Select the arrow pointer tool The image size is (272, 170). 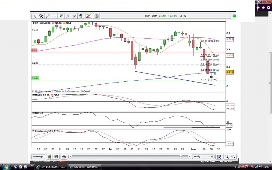click(35, 16)
